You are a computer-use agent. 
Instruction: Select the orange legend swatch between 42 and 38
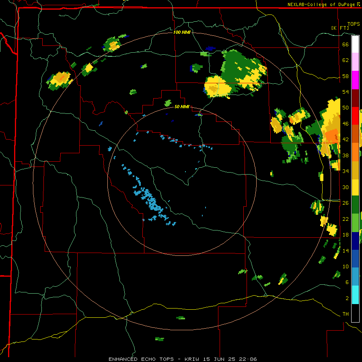pos(355,152)
